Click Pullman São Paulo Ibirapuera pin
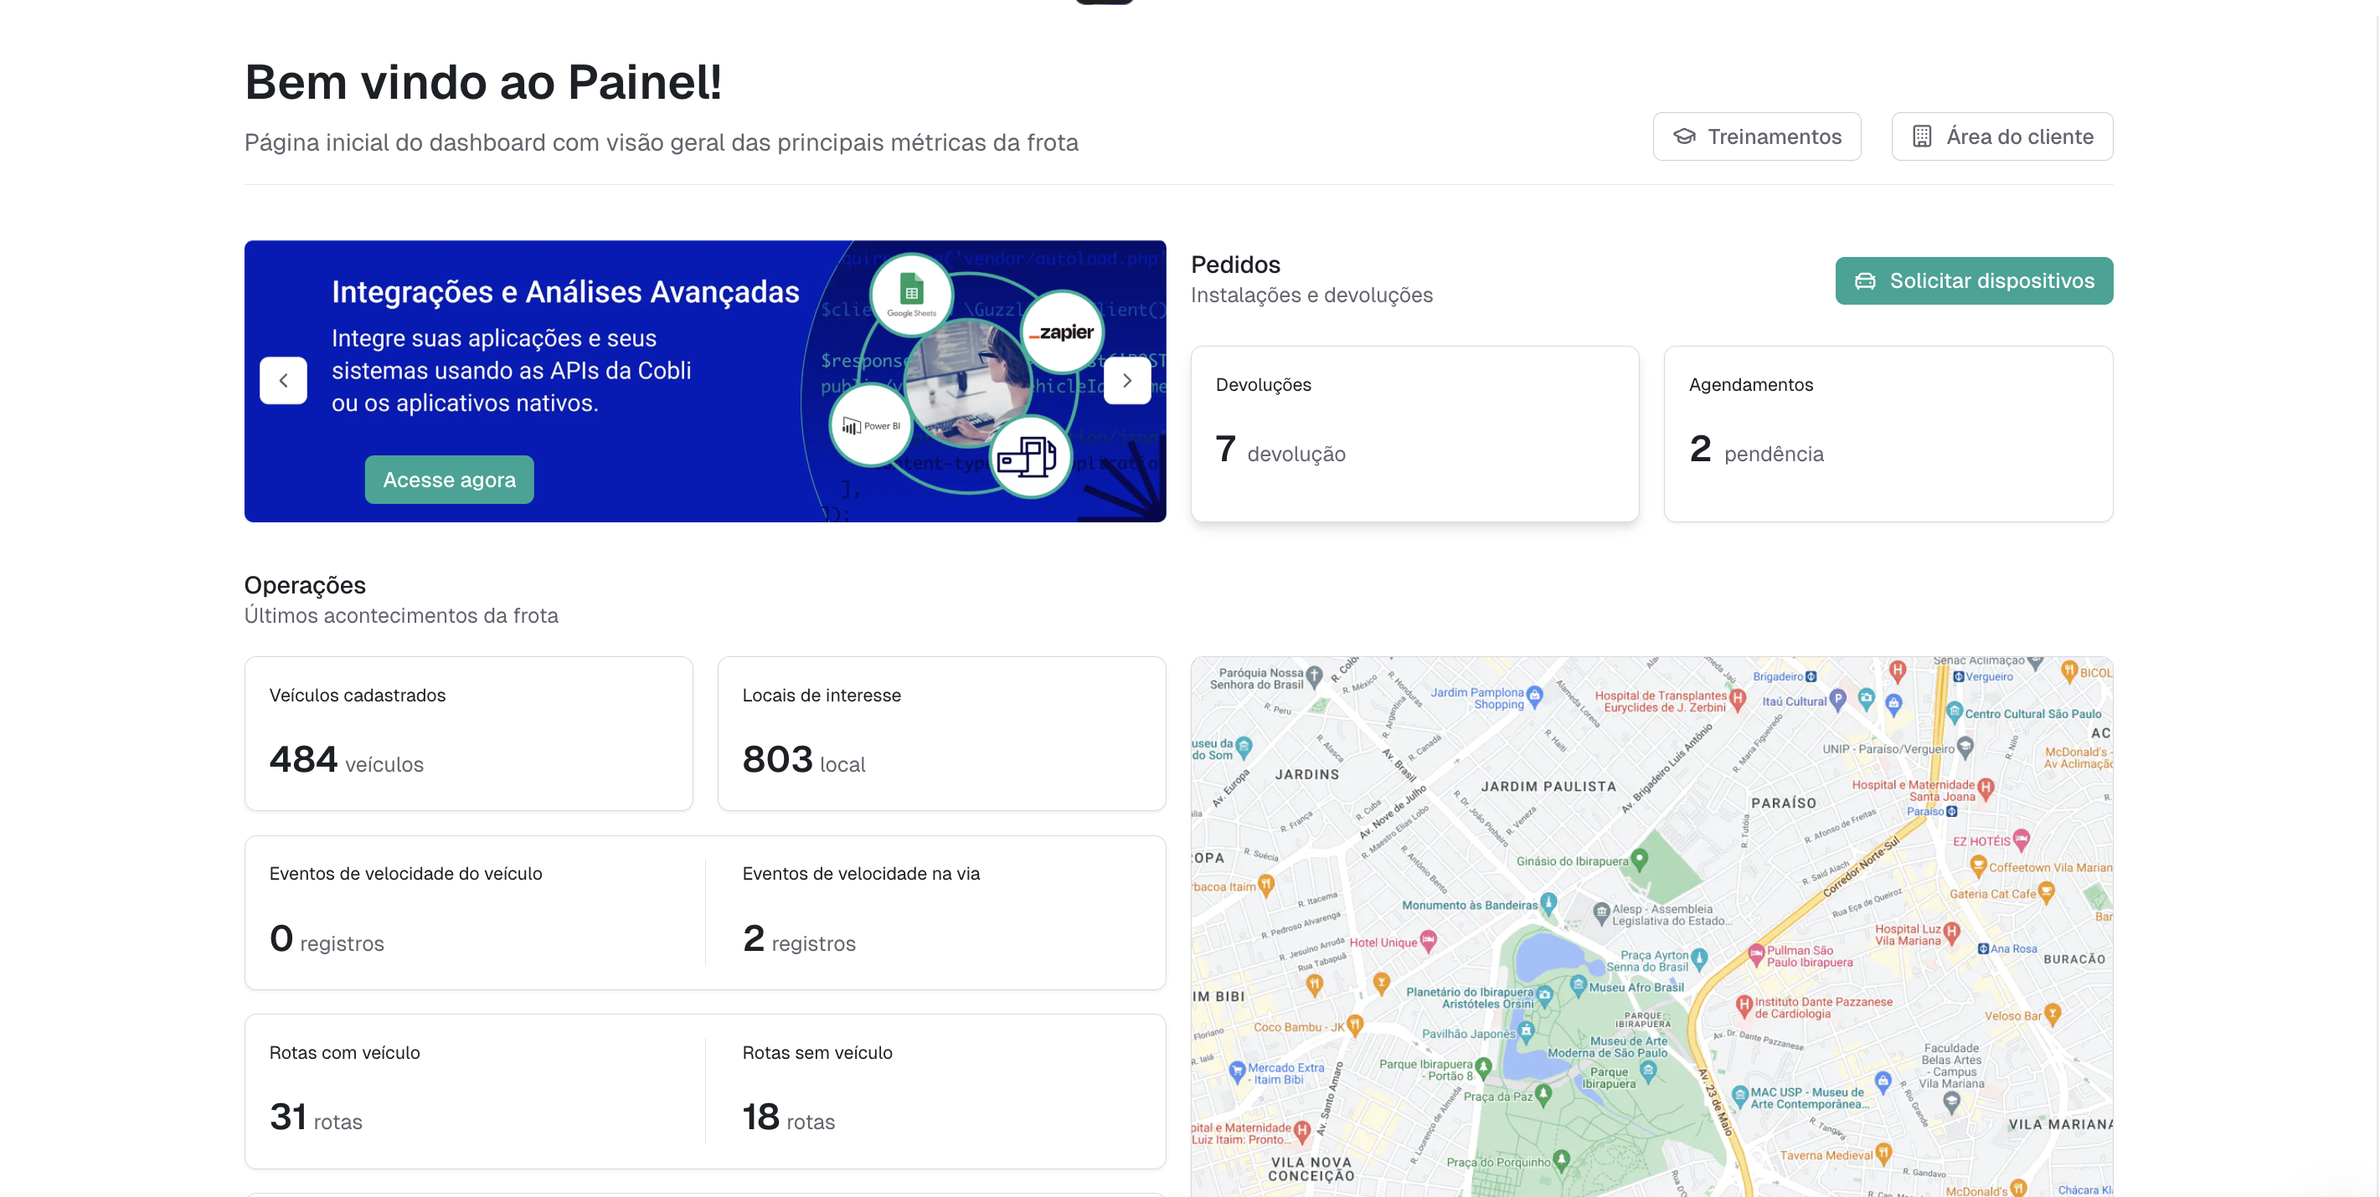This screenshot has height=1197, width=2380. [x=1755, y=954]
